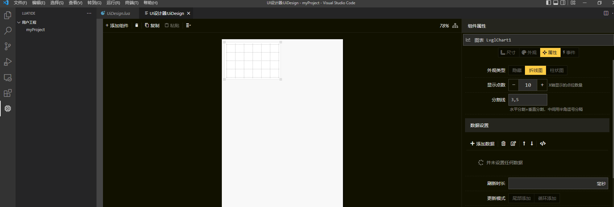Toggle the panel layout icon
Viewport: 614px width, 207px height.
coord(556,3)
